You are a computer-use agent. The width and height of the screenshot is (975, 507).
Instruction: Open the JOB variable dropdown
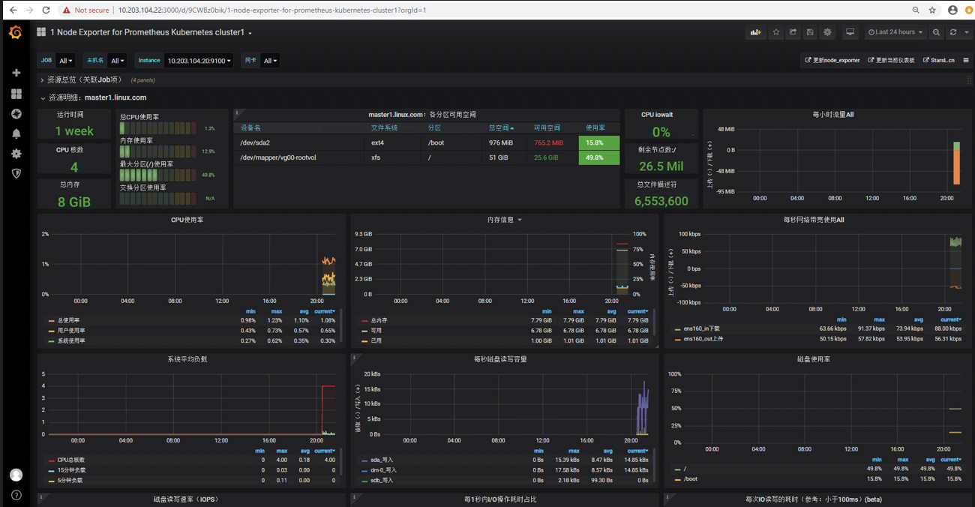coord(66,61)
